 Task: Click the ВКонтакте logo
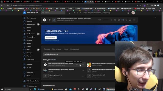(x=30, y=13)
